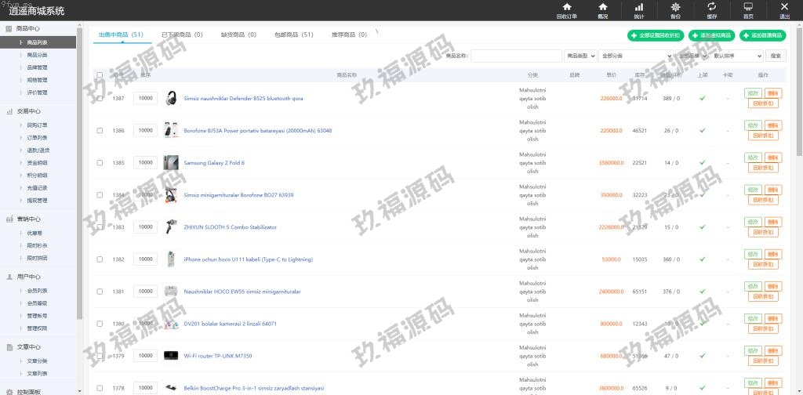Screen dimensions: 803x395
Task: Click green checkmark for product 1387
Action: coord(703,98)
